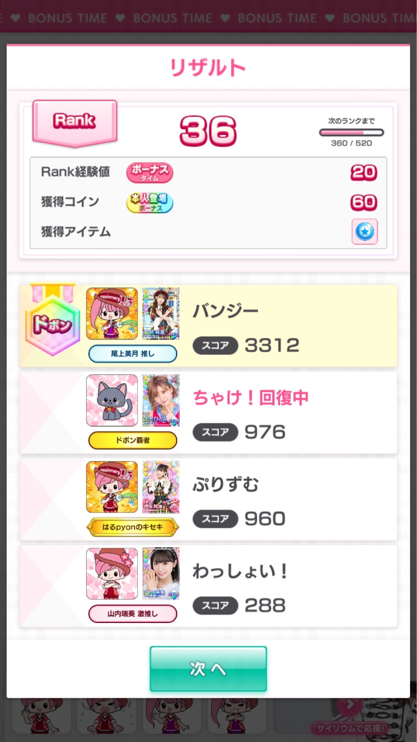The image size is (417, 742).
Task: Open わっしょい！'s hat girl avatar
Action: tap(112, 574)
